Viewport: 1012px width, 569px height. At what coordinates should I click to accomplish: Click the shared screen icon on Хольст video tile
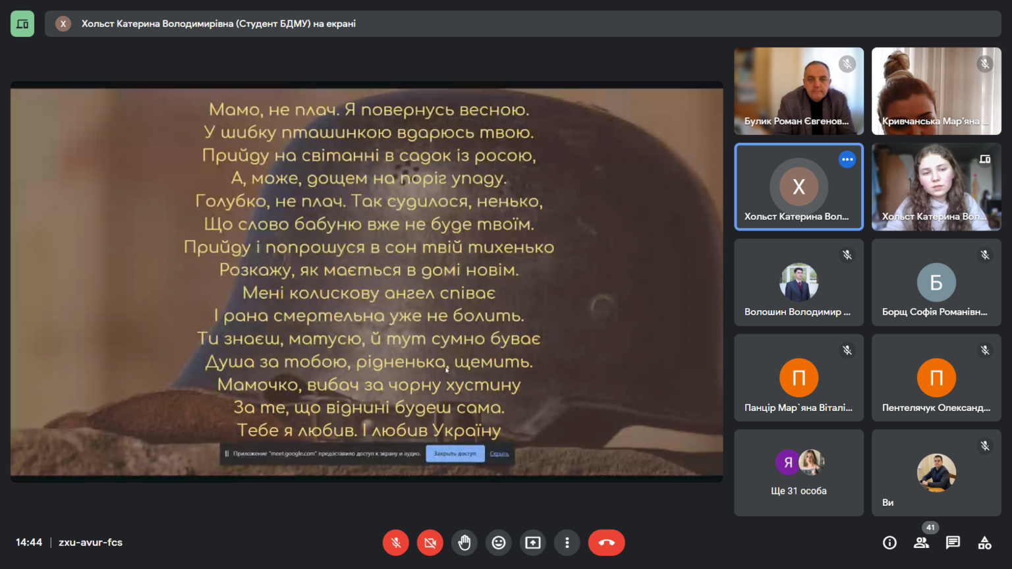[x=985, y=159]
